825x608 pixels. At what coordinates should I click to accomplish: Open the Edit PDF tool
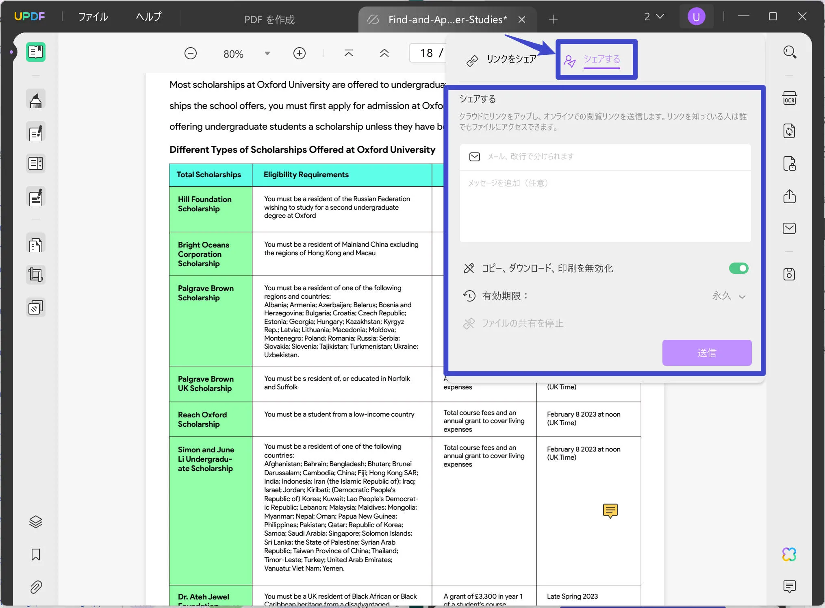[36, 132]
